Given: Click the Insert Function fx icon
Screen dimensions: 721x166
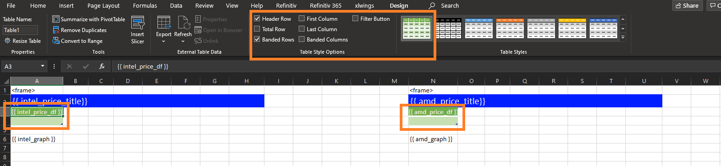Looking at the screenshot, I should (102, 66).
